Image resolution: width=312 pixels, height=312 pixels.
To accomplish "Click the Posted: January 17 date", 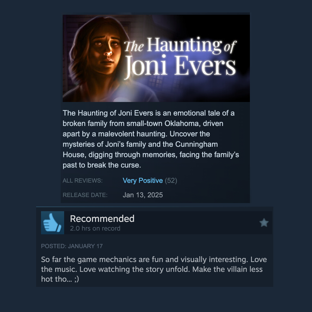I will tap(72, 246).
